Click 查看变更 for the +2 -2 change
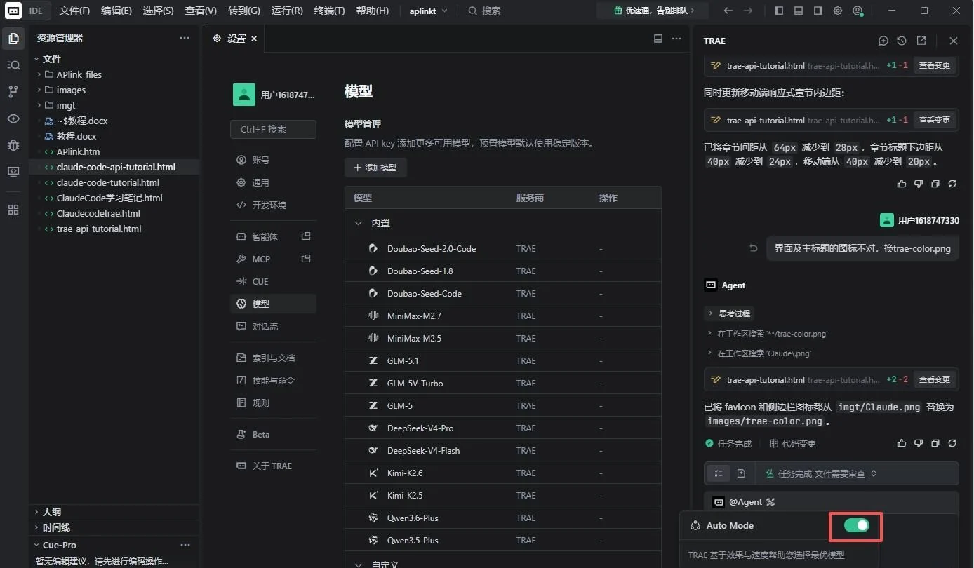 934,379
